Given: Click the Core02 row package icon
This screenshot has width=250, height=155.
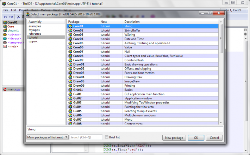Looking at the screenshot, I should 70,31.
